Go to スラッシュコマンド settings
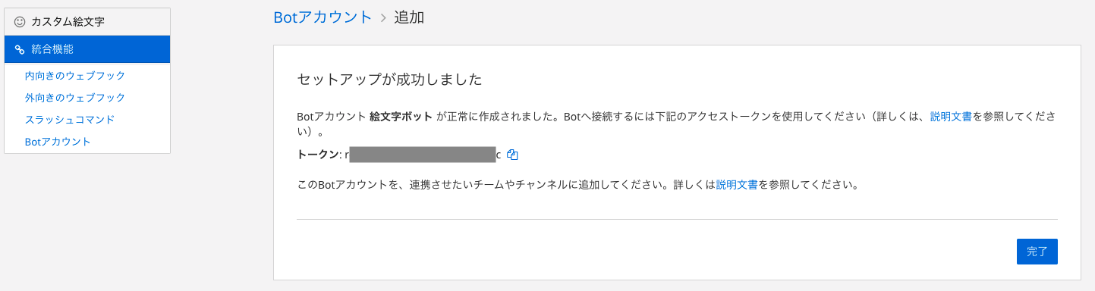This screenshot has height=291, width=1095. pyautogui.click(x=70, y=120)
